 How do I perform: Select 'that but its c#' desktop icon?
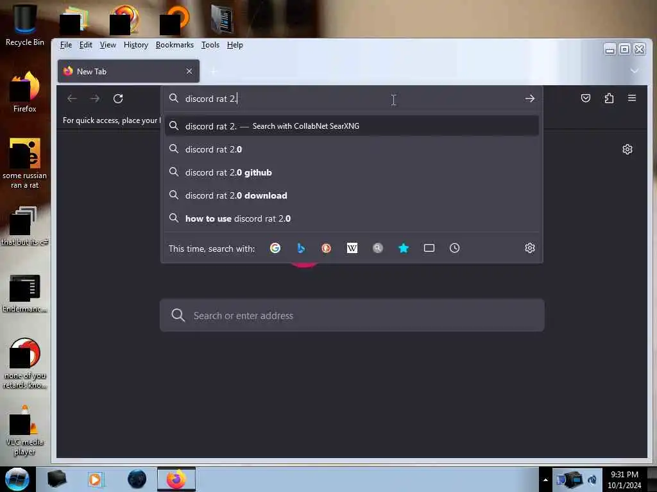point(25,226)
